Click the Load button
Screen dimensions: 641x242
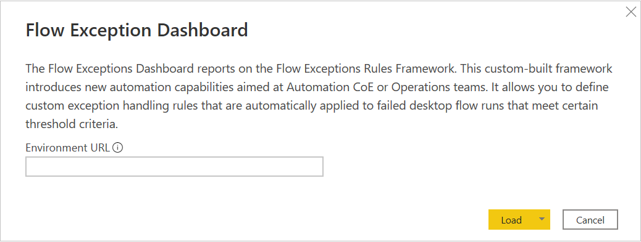tap(511, 220)
